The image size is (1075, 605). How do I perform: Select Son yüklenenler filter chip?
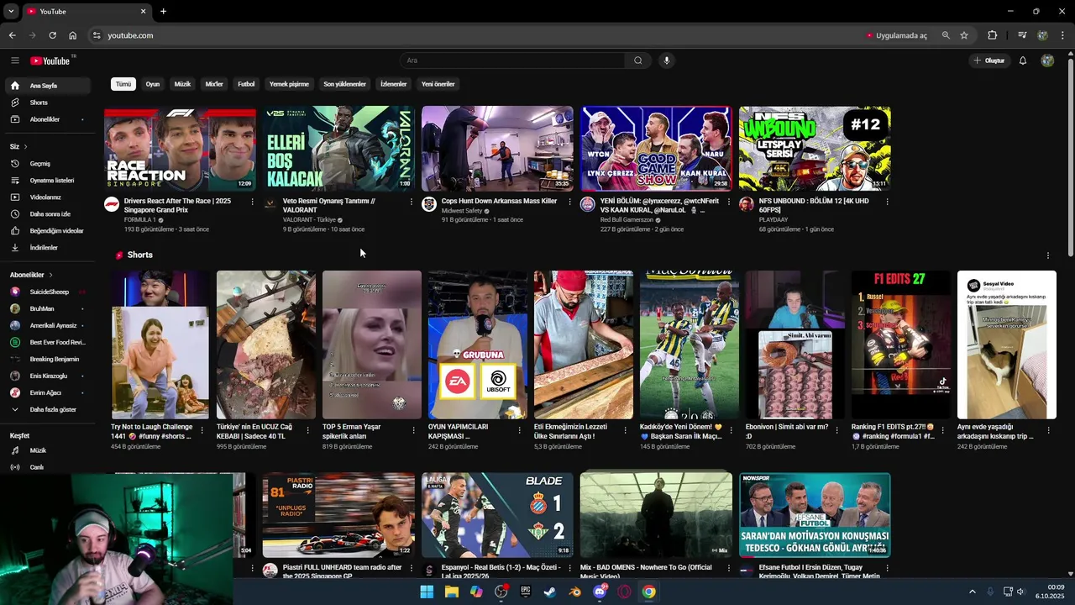[345, 84]
